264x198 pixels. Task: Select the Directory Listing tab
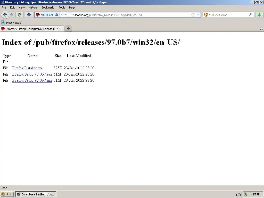pos(32,29)
